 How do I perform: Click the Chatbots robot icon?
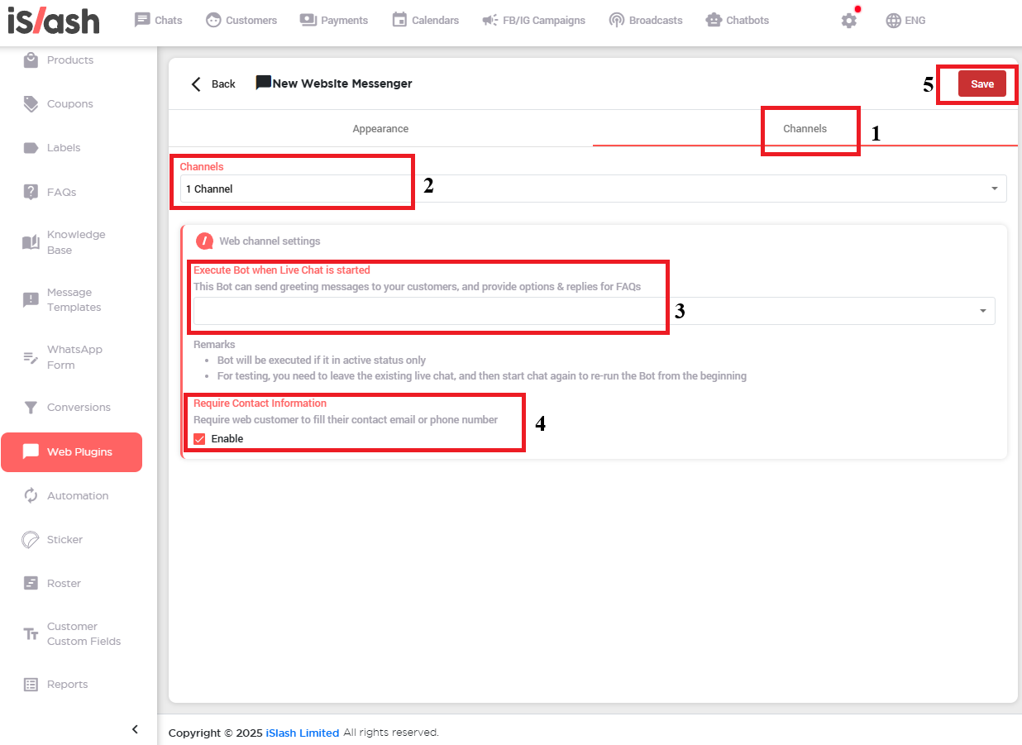tap(714, 20)
